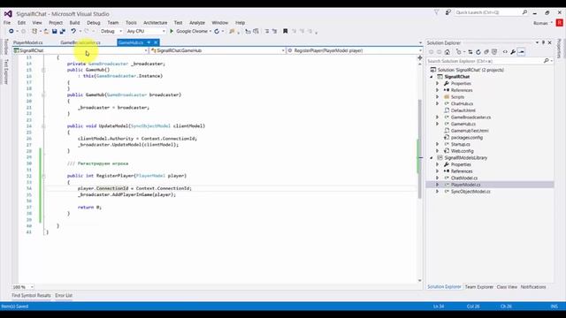Click the notifications flag icon in the title bar
The image size is (566, 318).
[436, 12]
